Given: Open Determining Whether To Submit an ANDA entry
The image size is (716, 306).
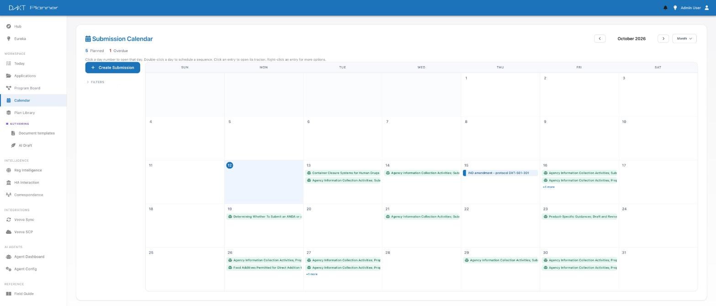Looking at the screenshot, I should tap(263, 216).
